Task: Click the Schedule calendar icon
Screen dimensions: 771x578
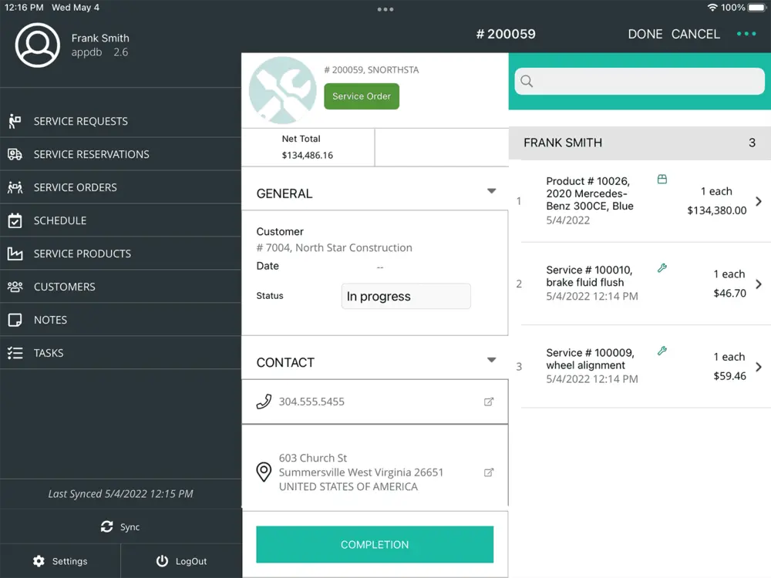Action: tap(15, 220)
